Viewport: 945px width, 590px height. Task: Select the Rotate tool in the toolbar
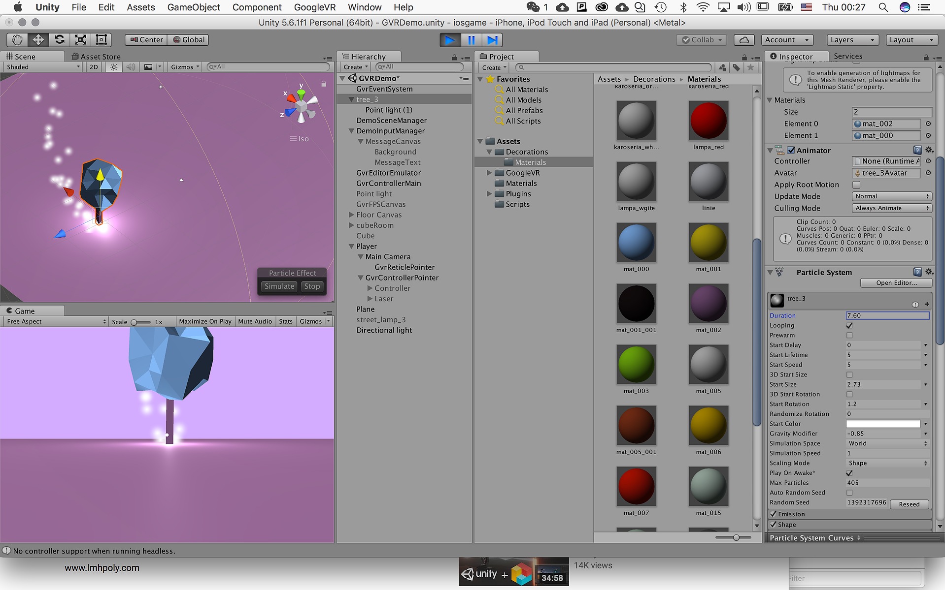pyautogui.click(x=60, y=40)
